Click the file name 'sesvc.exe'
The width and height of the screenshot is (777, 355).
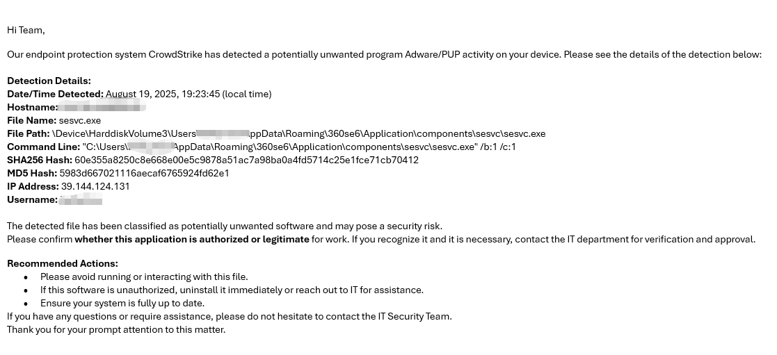click(x=80, y=120)
